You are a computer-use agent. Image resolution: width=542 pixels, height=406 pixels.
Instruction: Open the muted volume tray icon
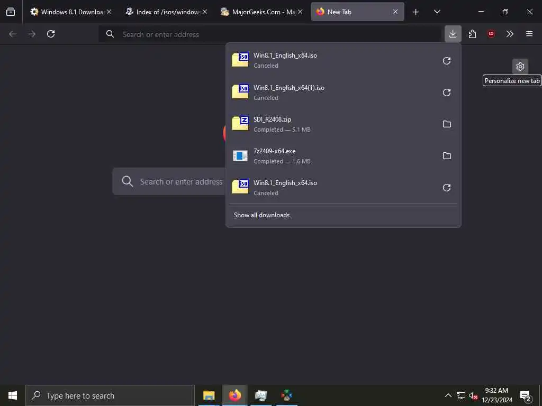[473, 395]
